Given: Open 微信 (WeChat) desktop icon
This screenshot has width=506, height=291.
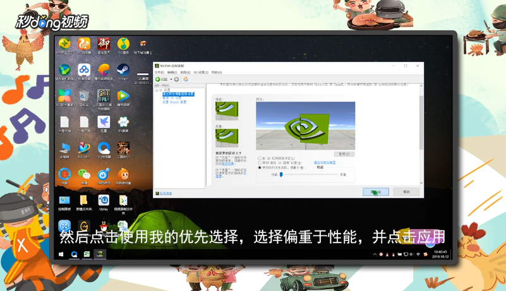Looking at the screenshot, I should click(84, 177).
